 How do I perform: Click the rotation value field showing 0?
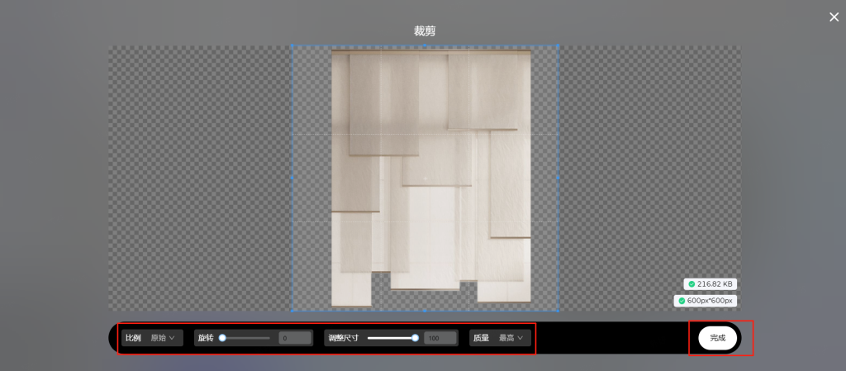[x=295, y=338]
